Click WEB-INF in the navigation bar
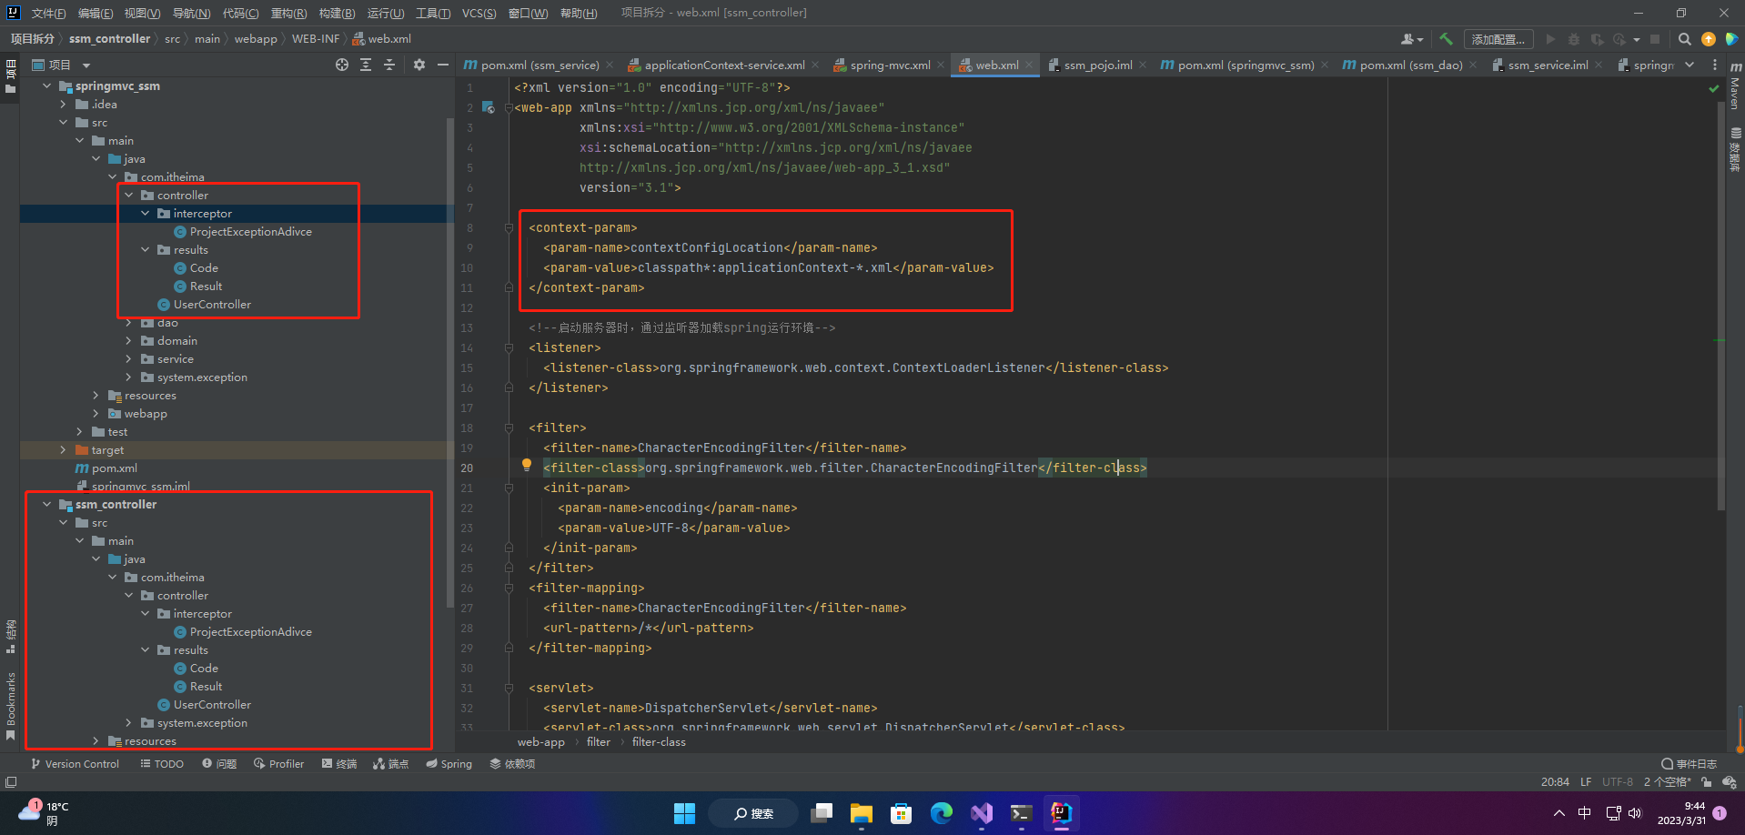Screen dimensions: 1745x835 [316, 39]
